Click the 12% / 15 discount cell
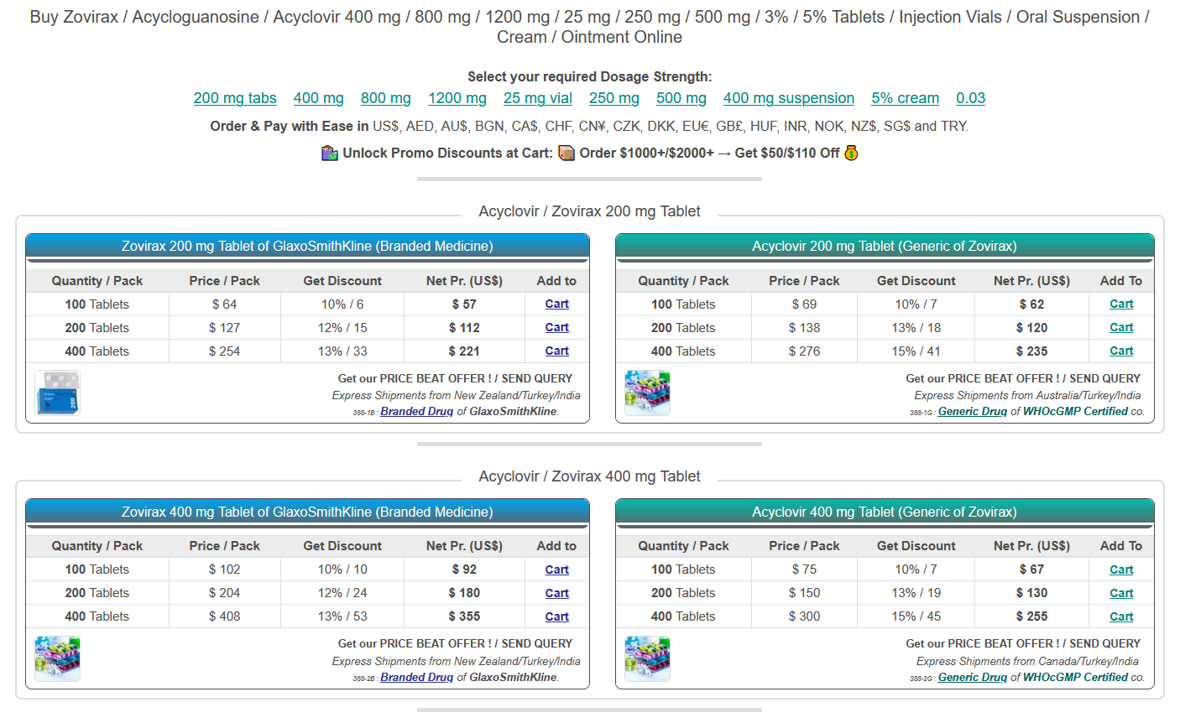This screenshot has width=1180, height=723. [342, 328]
